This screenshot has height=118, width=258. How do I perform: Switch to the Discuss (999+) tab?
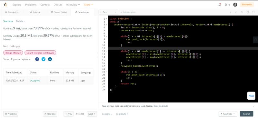[x=59, y=12]
